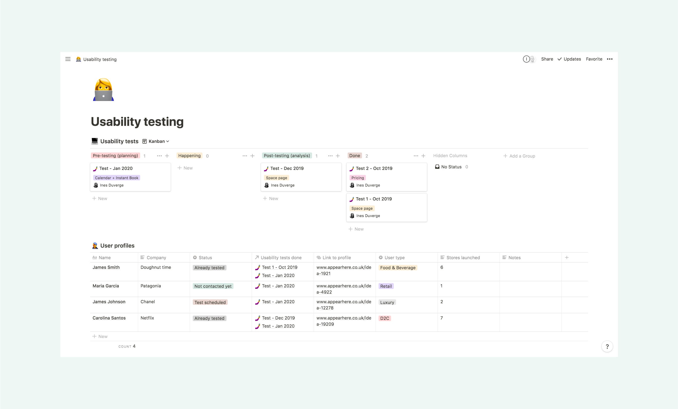678x409 pixels.
Task: Expand the overflow menu on Happening column
Action: [x=245, y=155]
